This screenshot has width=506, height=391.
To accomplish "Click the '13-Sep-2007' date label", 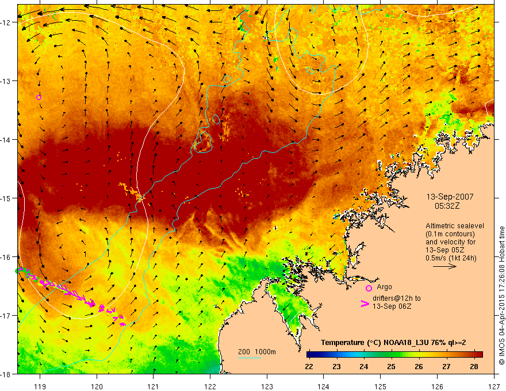I will [x=450, y=197].
